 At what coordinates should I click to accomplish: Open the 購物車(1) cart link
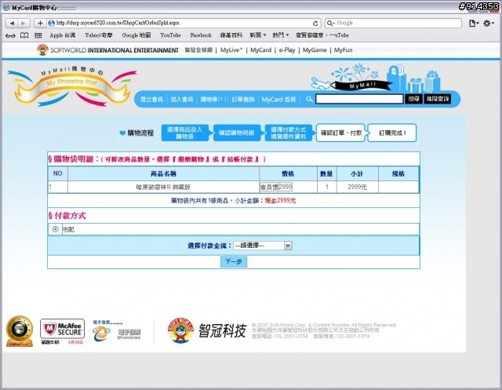(x=213, y=100)
